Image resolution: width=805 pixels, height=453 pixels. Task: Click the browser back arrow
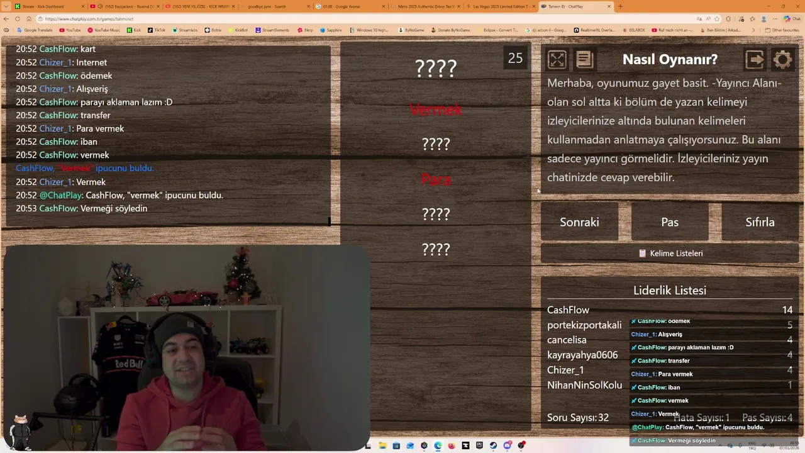[6, 19]
